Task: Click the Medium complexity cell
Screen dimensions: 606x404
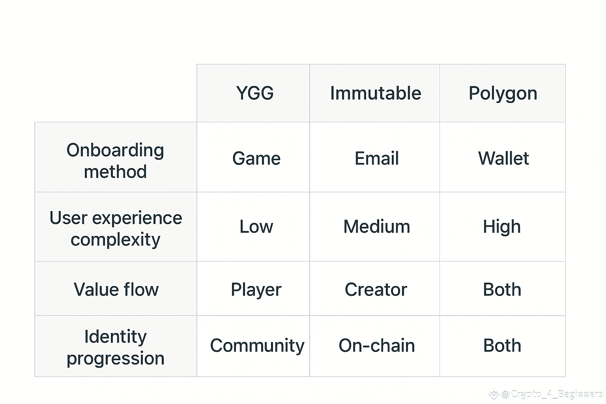Action: (376, 227)
